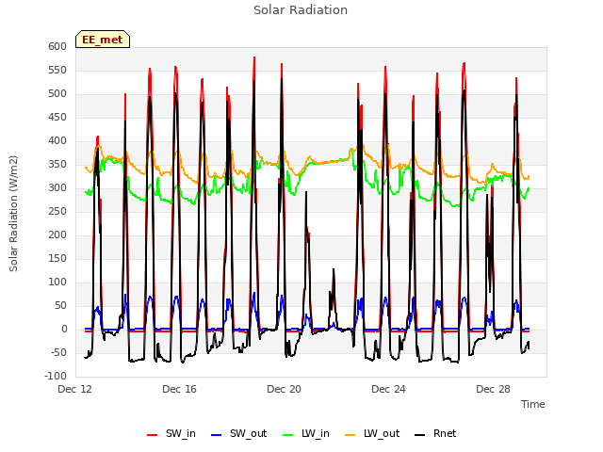This screenshot has width=603, height=452.
Task: Click the green LW_in legend swatch
Action: pos(288,435)
